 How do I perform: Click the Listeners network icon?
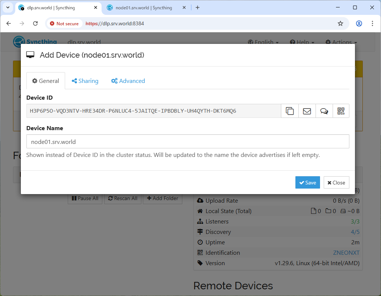[x=200, y=222]
